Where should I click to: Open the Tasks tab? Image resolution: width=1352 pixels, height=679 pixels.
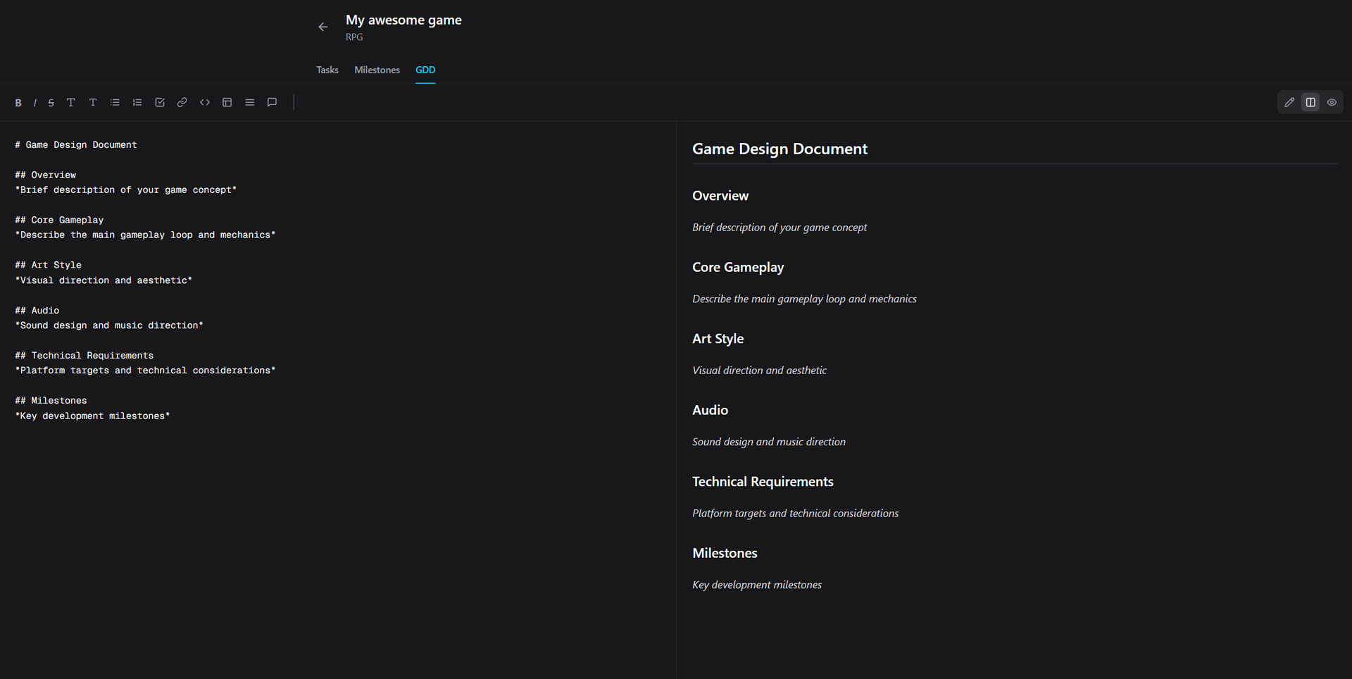pyautogui.click(x=327, y=70)
